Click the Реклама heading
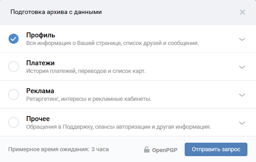This screenshot has height=162, width=256. (x=40, y=91)
